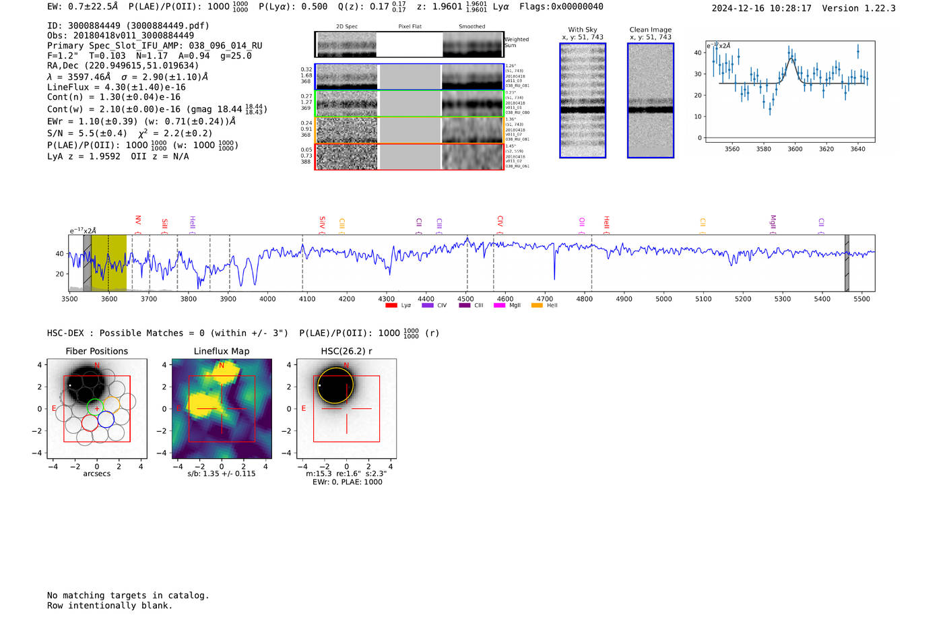Click the EWr: 0, PLAE: 1000 caption
This screenshot has width=943, height=642.
[348, 482]
